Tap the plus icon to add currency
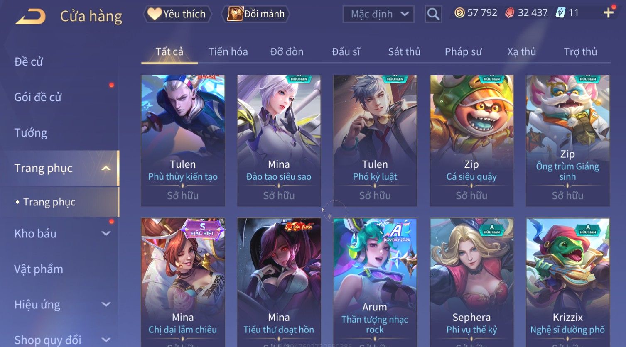626x347 pixels. pos(609,13)
